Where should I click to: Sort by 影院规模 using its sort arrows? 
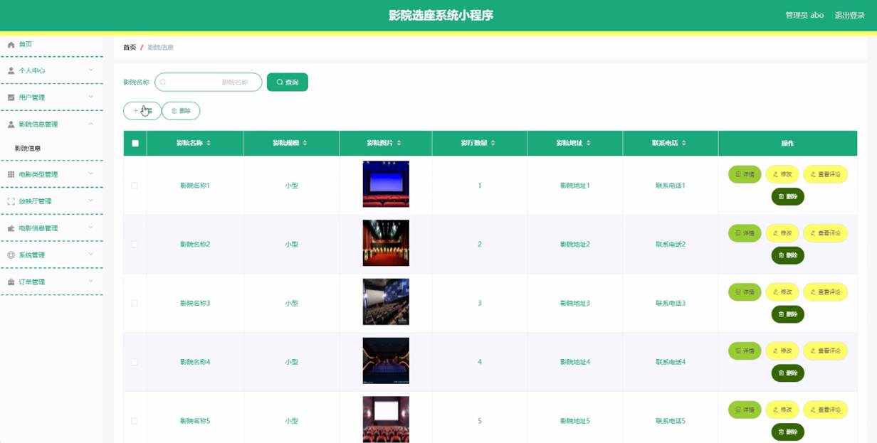pyautogui.click(x=305, y=143)
